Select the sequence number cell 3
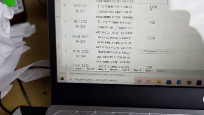Viewport: 204px width, 115px height. (65, 21)
